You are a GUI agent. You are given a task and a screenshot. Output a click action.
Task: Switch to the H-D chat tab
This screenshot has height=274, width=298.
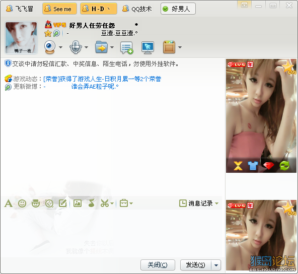tap(99, 9)
